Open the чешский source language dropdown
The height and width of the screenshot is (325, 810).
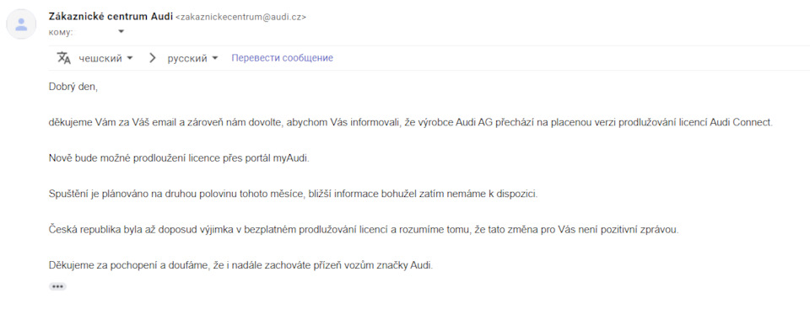pyautogui.click(x=105, y=58)
